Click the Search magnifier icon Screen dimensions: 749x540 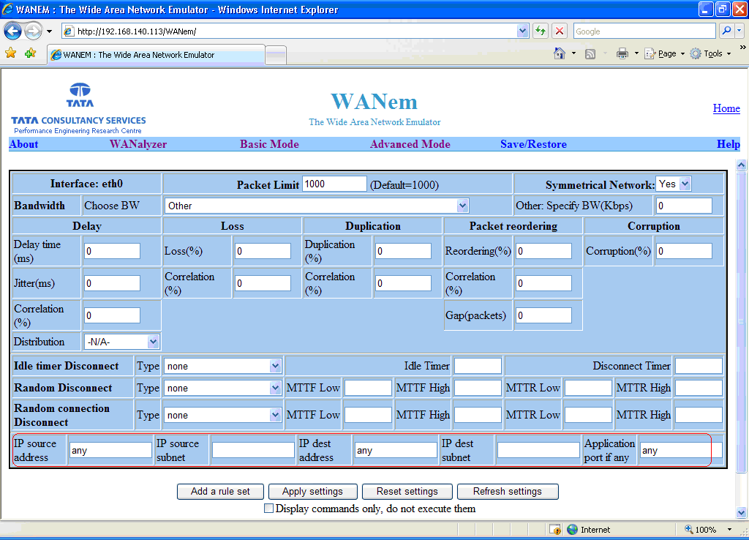[726, 31]
